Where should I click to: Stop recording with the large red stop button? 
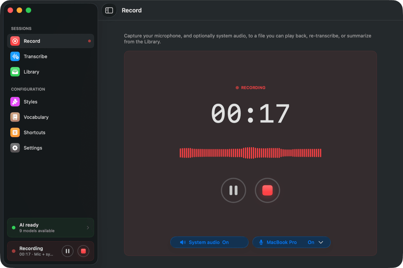[x=267, y=190]
